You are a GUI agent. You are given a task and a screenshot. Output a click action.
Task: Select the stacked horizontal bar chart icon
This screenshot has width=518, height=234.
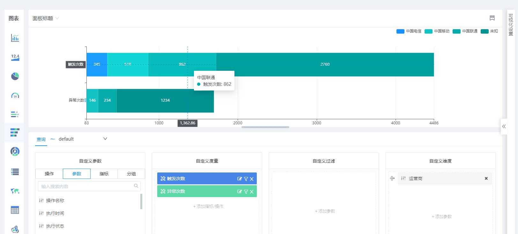15,132
